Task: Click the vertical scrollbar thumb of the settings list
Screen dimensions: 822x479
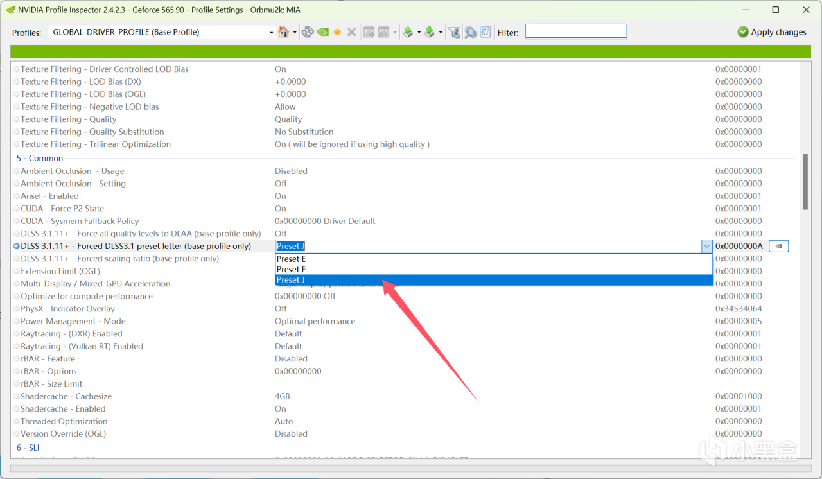Action: tap(805, 182)
